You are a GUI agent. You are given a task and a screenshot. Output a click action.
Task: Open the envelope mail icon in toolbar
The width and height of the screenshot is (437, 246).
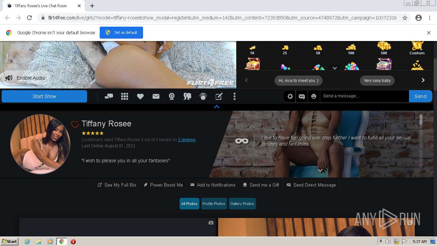[156, 97]
